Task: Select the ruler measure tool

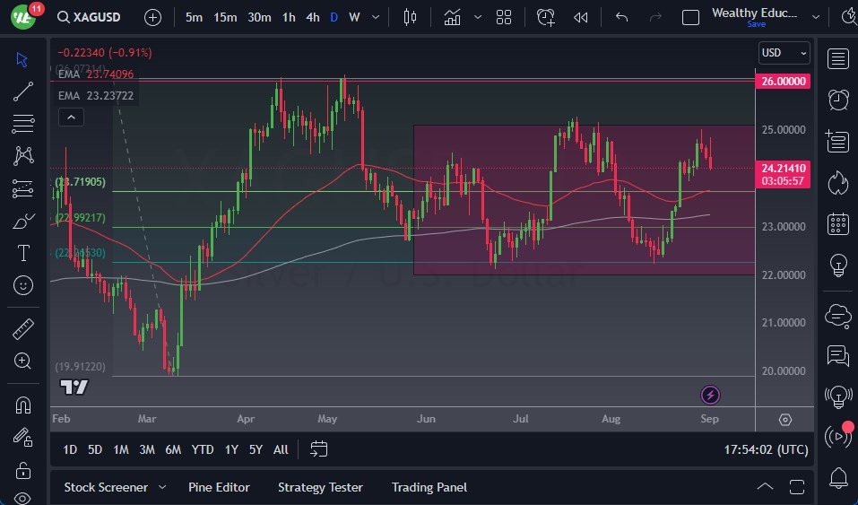Action: tap(23, 329)
